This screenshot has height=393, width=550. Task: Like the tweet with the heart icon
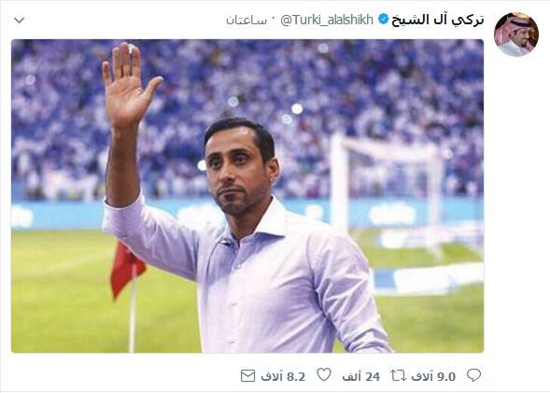(324, 374)
